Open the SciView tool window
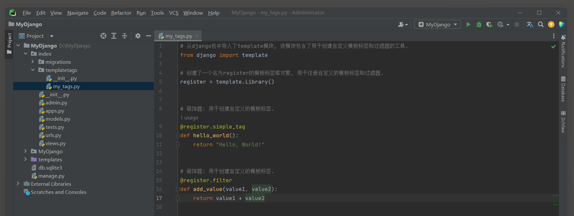This screenshot has width=574, height=216. [563, 122]
